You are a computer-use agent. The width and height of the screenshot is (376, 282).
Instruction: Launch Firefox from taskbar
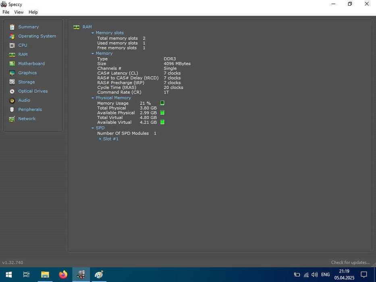63,275
